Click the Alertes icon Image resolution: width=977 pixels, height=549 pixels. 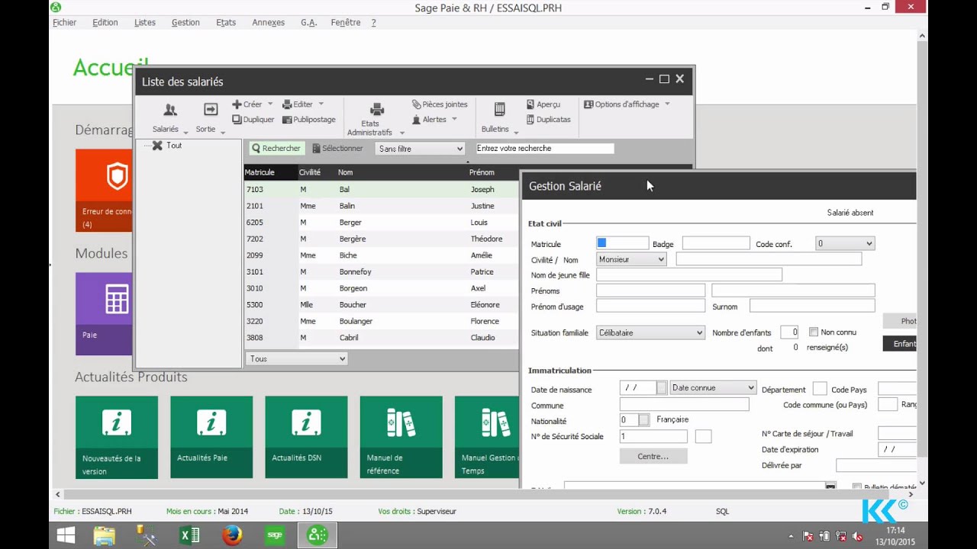pyautogui.click(x=416, y=120)
